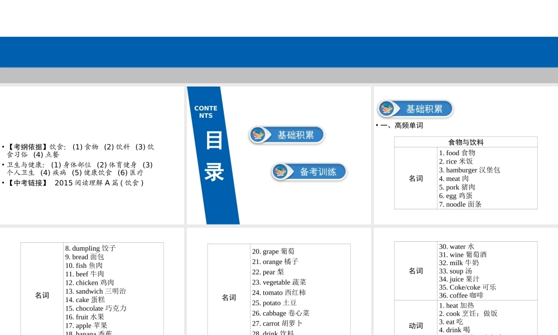Select the entry 8. dumpling 饺子
The width and height of the screenshot is (558, 335).
click(x=90, y=248)
